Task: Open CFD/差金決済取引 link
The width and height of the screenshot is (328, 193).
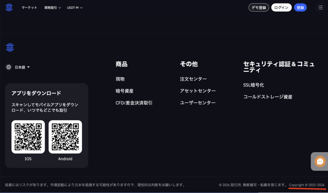Action: [x=134, y=103]
